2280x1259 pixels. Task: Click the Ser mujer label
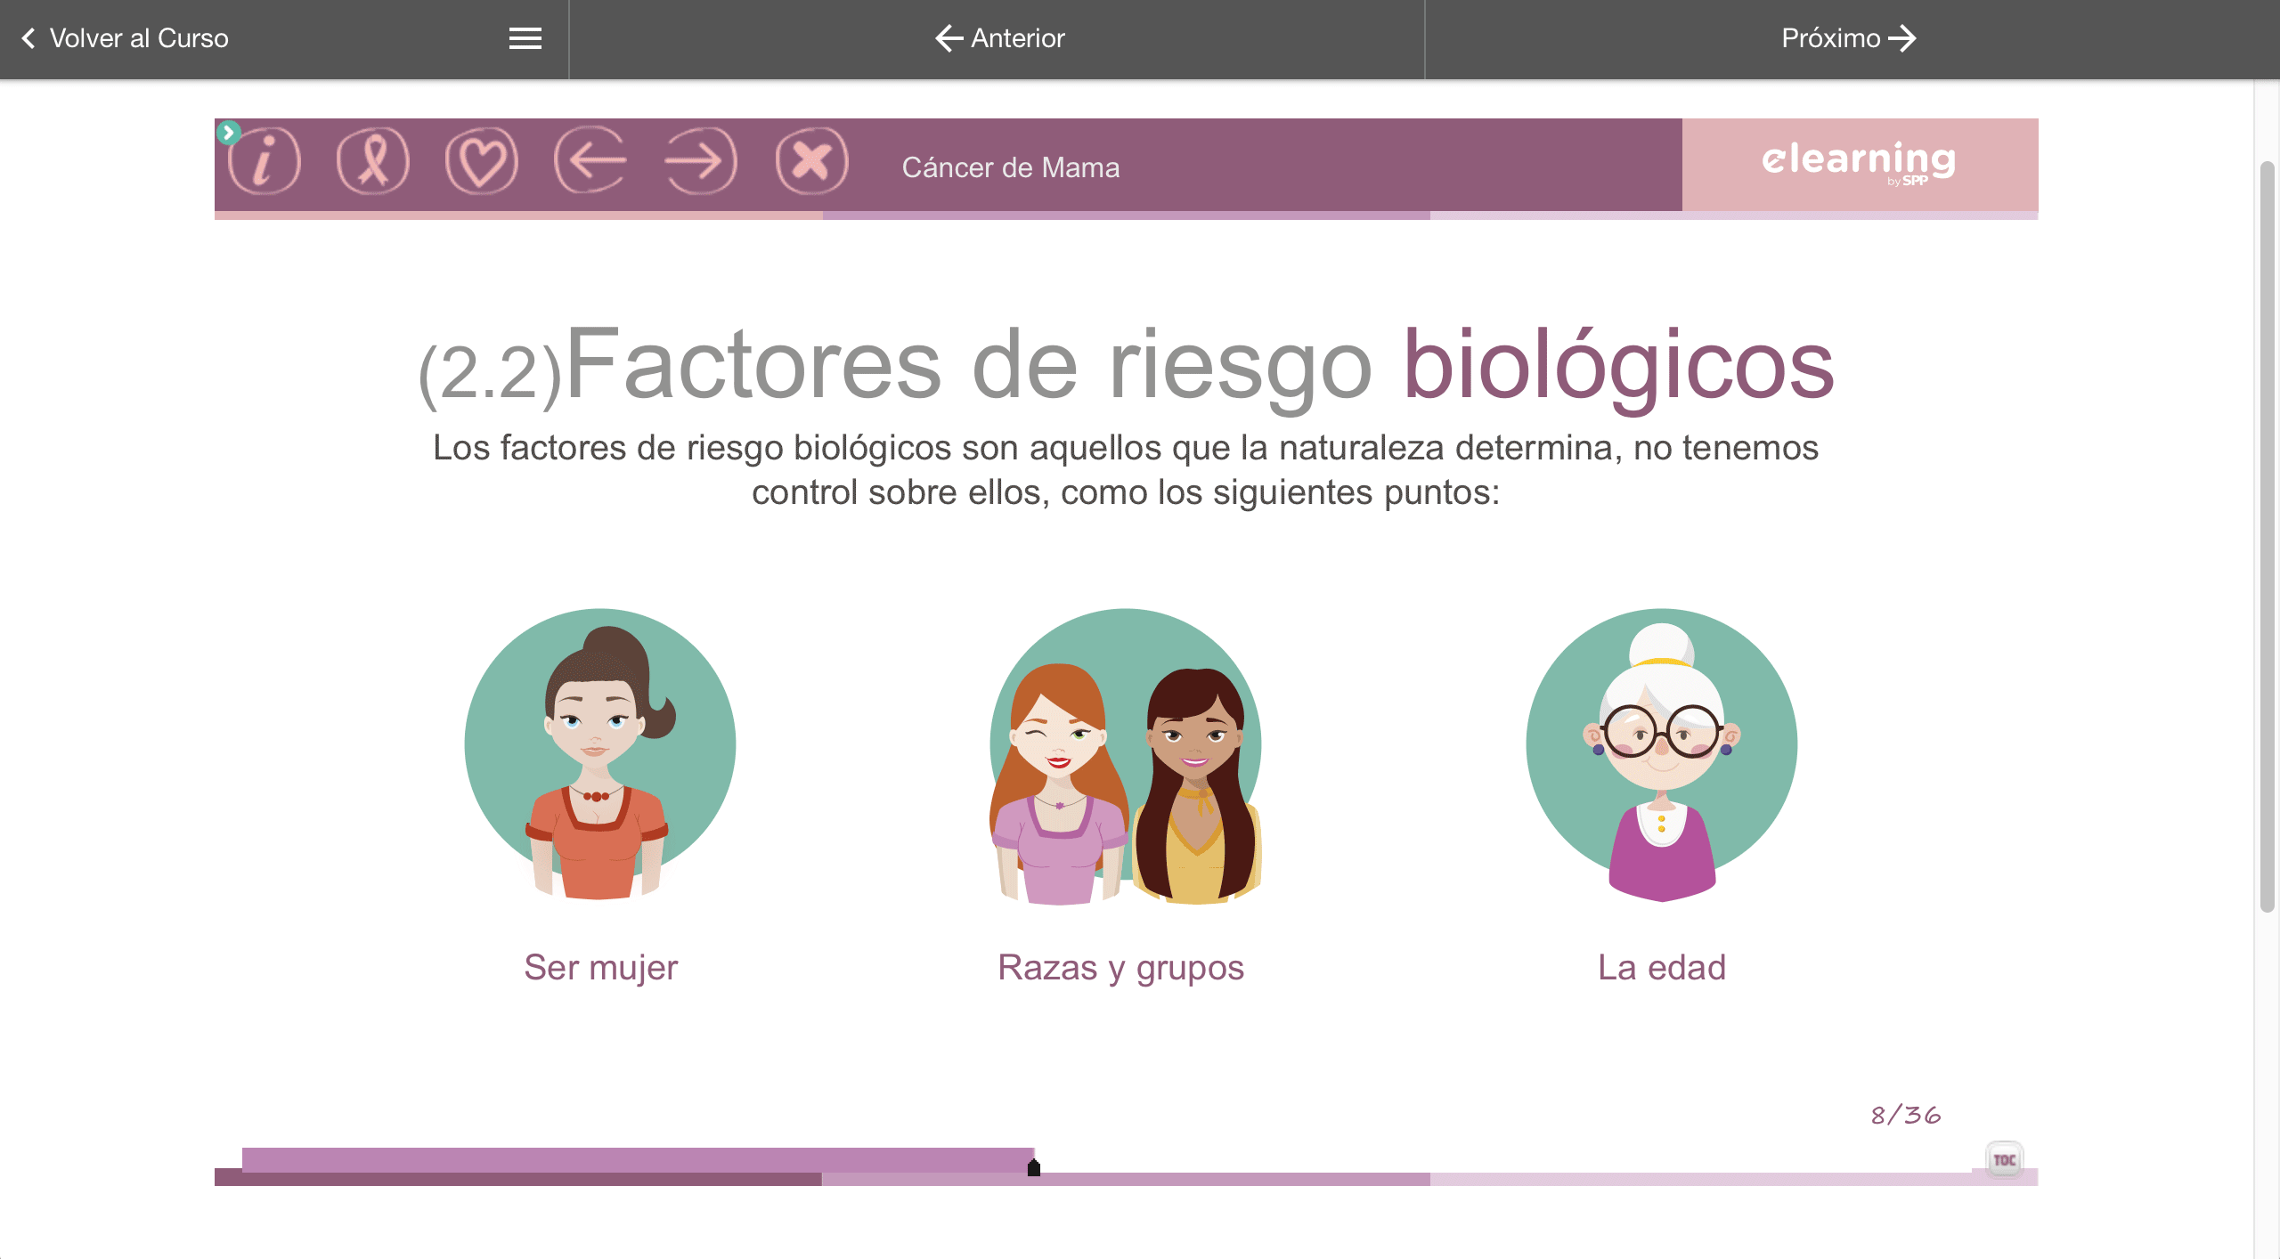(601, 968)
